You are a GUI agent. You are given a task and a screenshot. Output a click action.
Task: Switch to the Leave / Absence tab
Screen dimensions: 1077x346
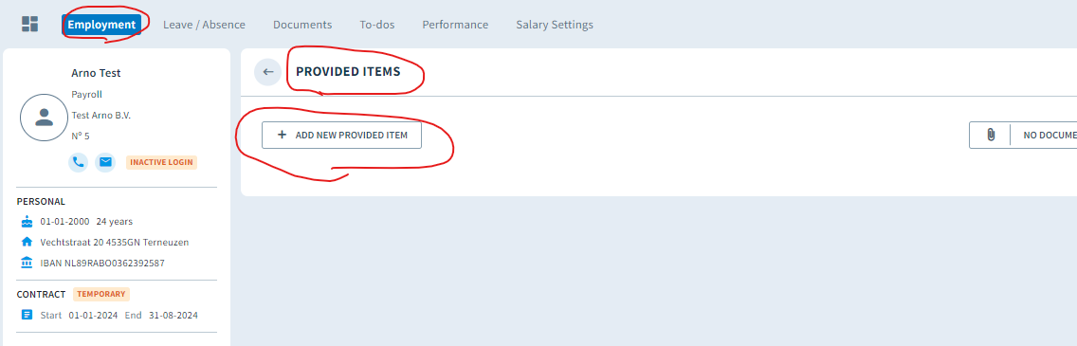tap(204, 25)
